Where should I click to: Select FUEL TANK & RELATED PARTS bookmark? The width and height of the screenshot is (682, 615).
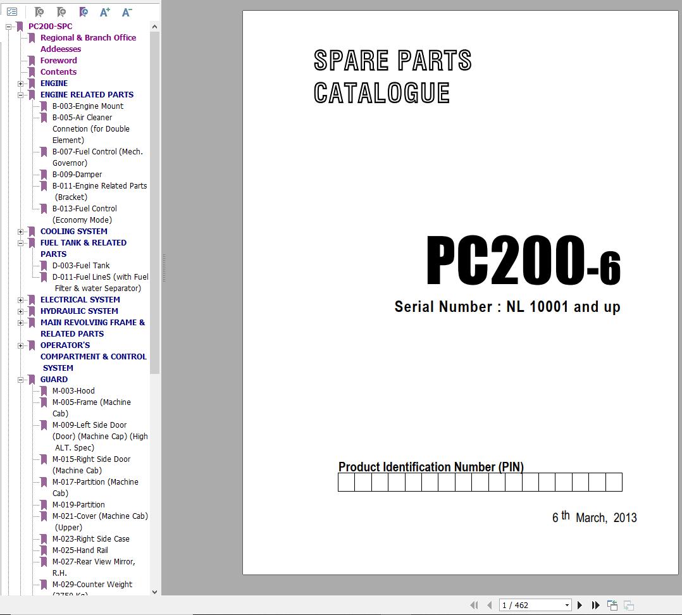coord(83,249)
